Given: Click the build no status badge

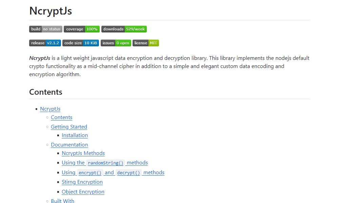Looking at the screenshot, I should (x=45, y=29).
